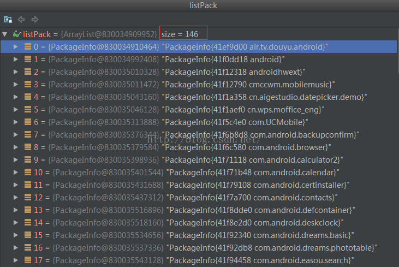Click the field icon of element 14

(x=28, y=222)
